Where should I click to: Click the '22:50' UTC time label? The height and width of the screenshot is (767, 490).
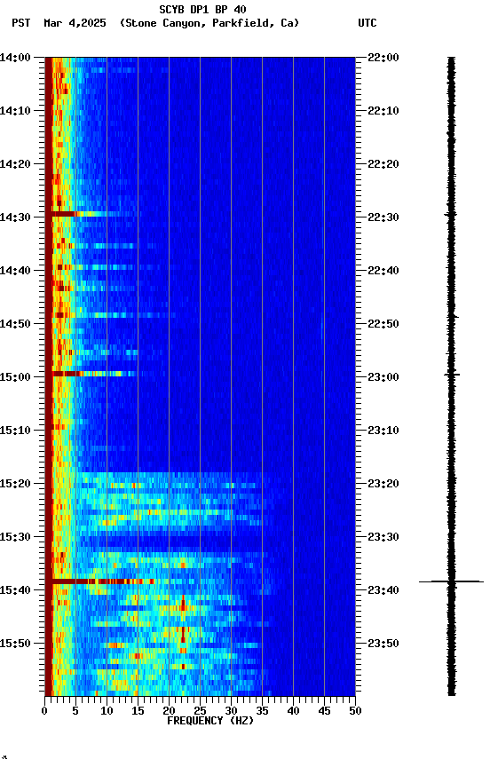click(x=383, y=324)
